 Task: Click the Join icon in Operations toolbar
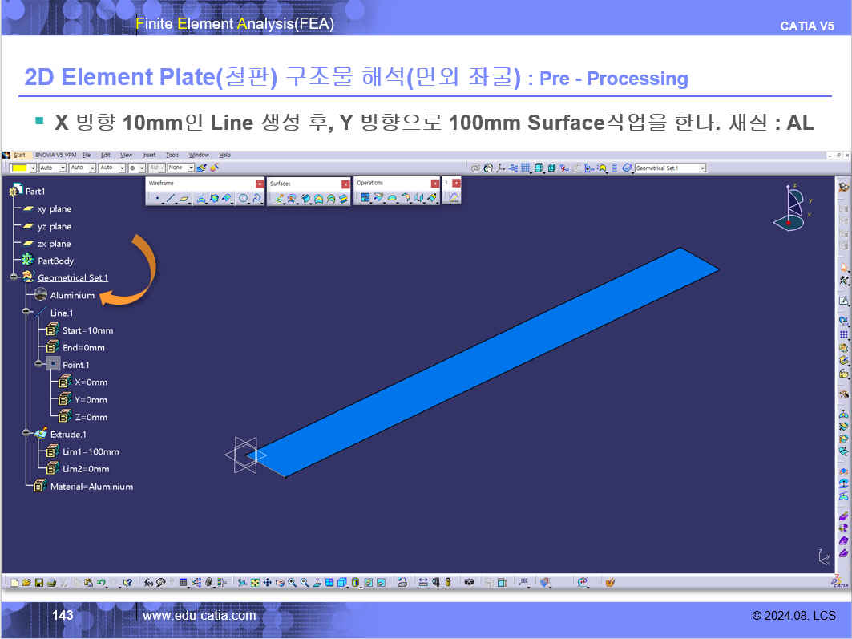pos(365,198)
